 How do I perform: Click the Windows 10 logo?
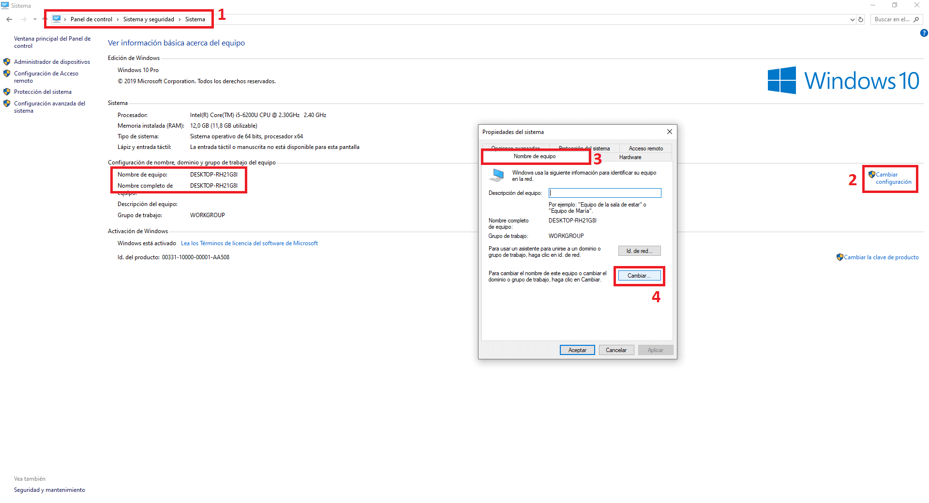[x=843, y=80]
